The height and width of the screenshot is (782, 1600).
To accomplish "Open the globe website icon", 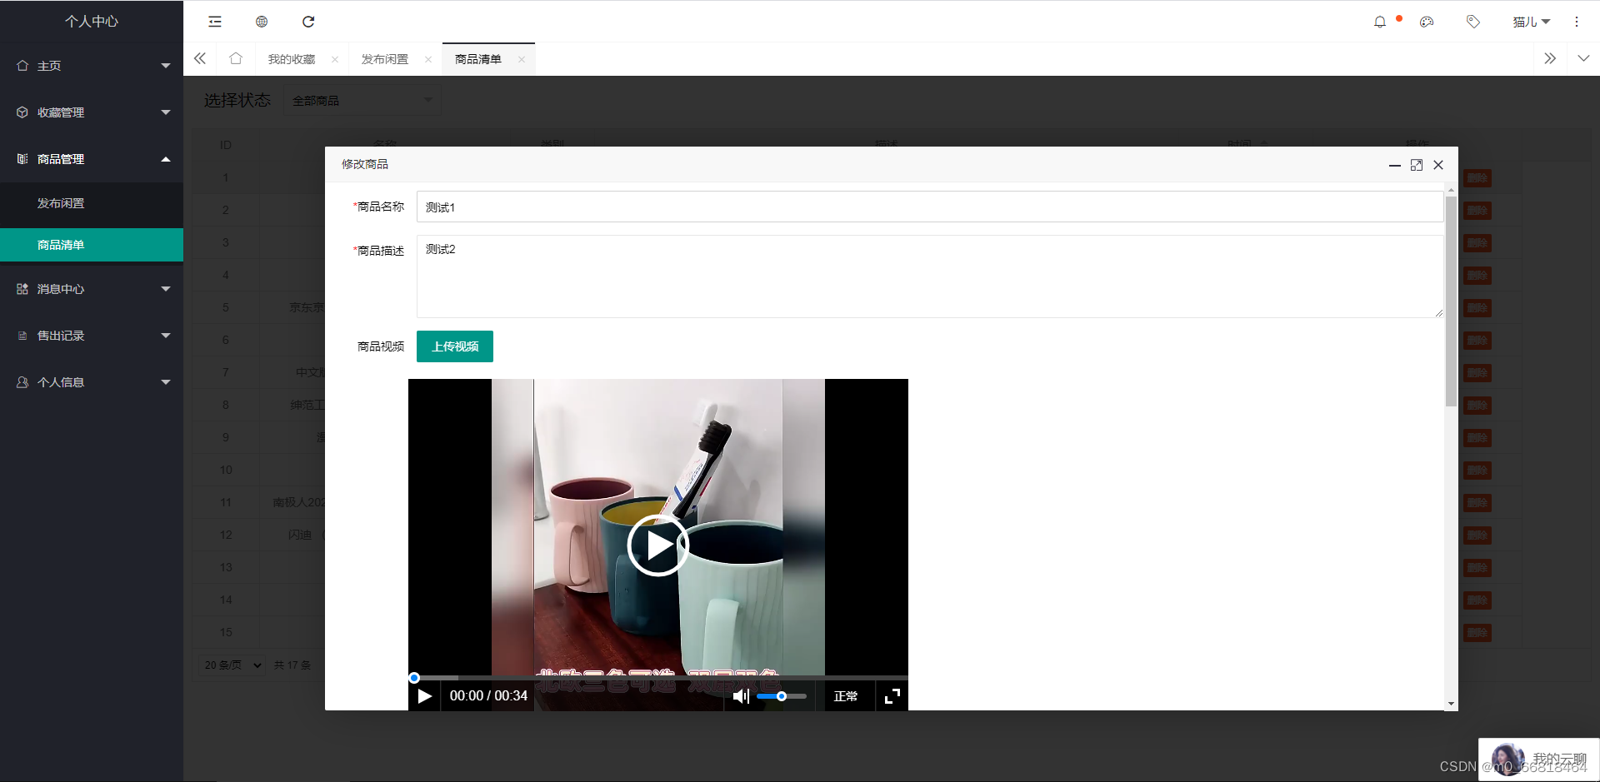I will click(x=262, y=22).
